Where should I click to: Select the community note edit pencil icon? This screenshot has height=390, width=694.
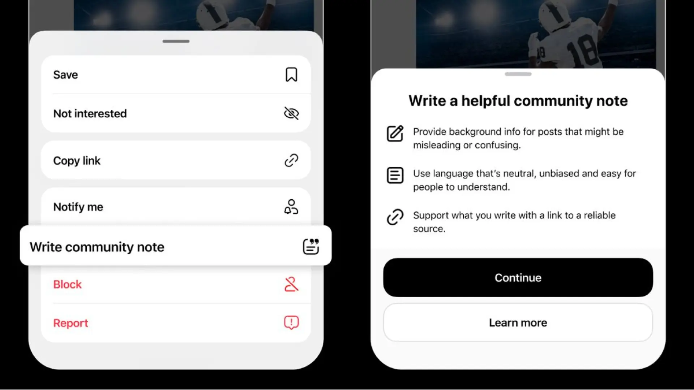point(395,134)
